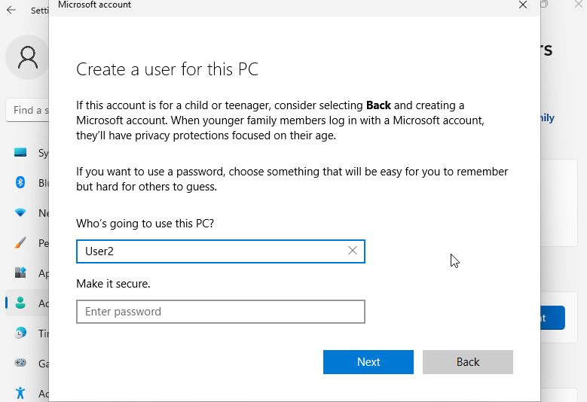Go back with the Settings back arrow
Viewport: 587px width, 402px height.
pos(11,10)
